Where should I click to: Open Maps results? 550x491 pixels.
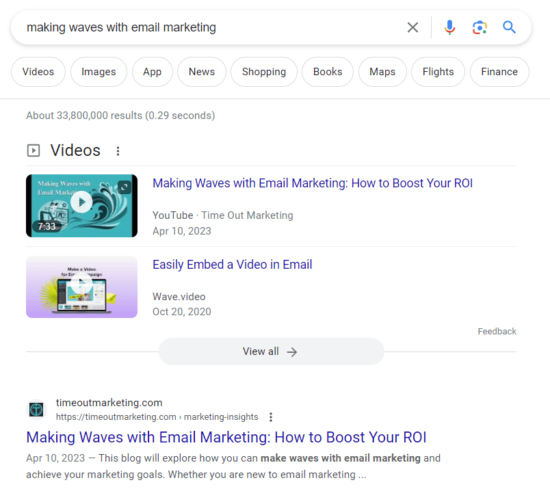pyautogui.click(x=382, y=72)
